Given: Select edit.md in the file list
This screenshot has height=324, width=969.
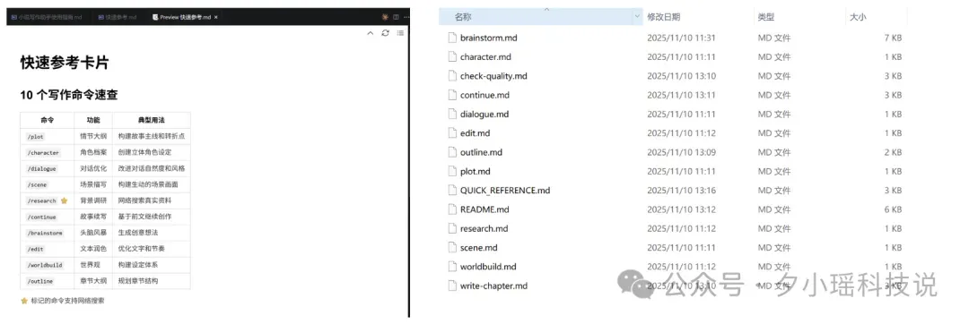Looking at the screenshot, I should (x=476, y=133).
